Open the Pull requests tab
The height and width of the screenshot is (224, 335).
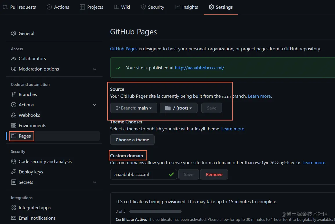click(x=19, y=7)
